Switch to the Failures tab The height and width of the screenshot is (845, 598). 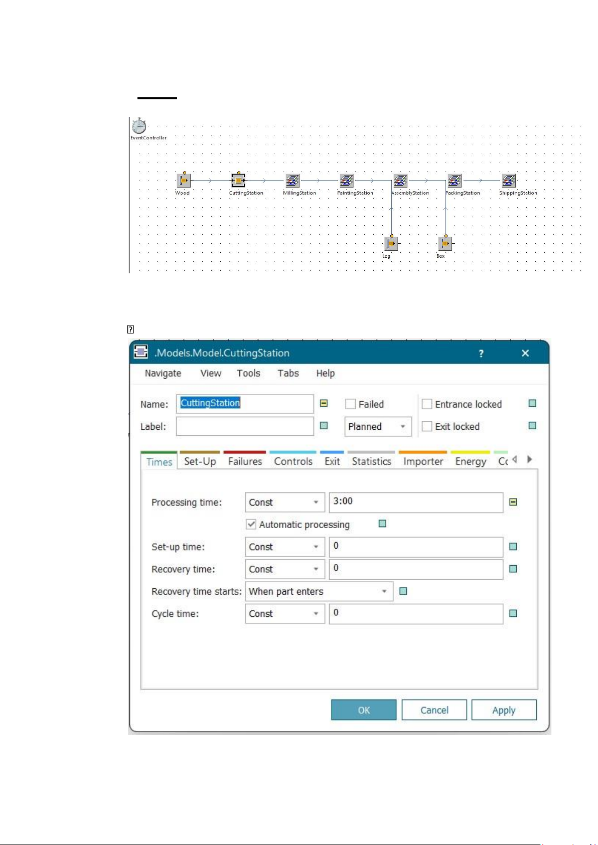(x=245, y=461)
